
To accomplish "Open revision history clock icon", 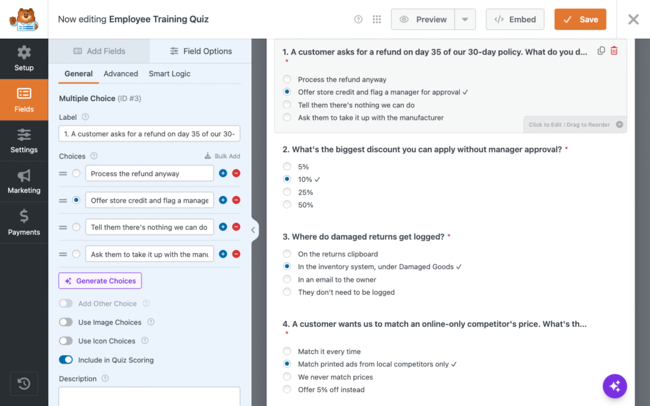I will [24, 384].
